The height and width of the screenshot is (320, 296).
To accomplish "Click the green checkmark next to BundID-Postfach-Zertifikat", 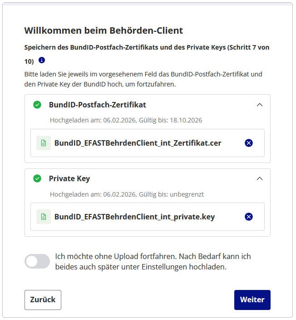I will [x=37, y=105].
